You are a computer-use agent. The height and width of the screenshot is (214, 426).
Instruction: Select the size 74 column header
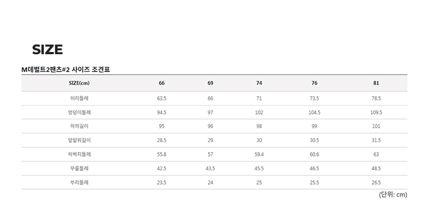tap(259, 83)
